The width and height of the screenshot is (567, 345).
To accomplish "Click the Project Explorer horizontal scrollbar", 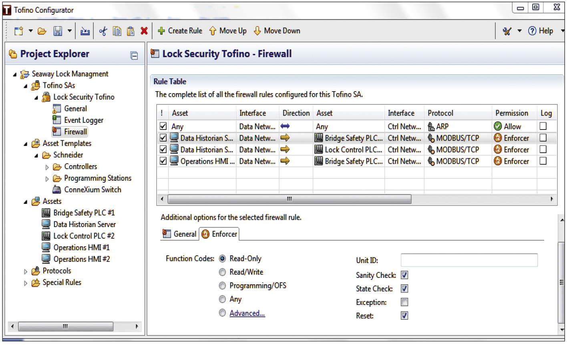I will coord(65,327).
